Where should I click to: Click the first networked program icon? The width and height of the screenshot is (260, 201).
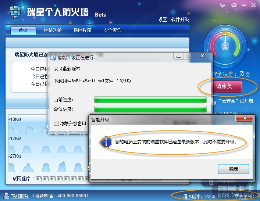click(x=39, y=179)
